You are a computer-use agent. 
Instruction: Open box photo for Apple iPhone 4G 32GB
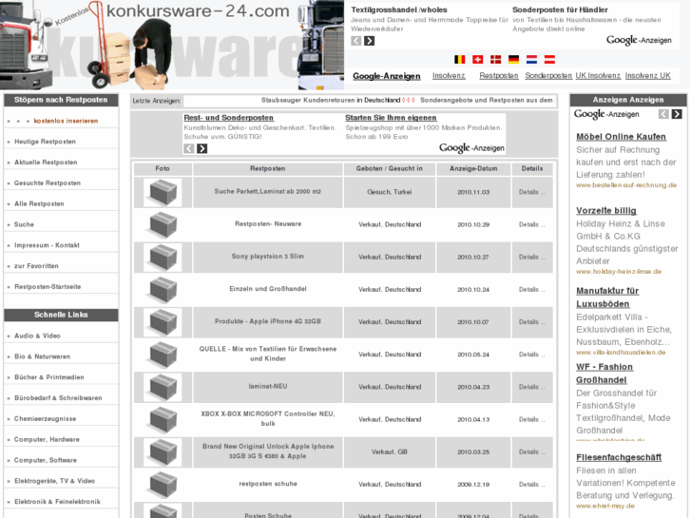pos(163,322)
